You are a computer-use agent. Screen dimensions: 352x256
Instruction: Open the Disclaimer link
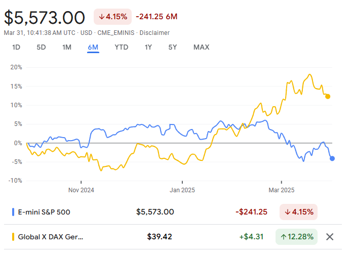coord(154,33)
